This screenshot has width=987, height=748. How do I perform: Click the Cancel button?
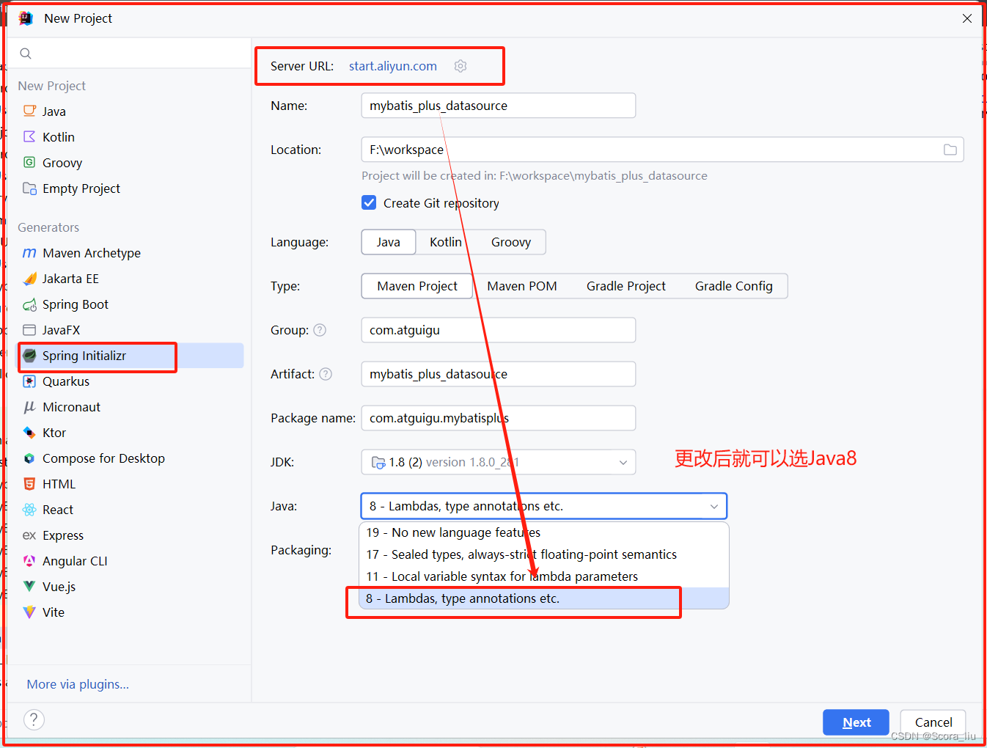point(933,722)
